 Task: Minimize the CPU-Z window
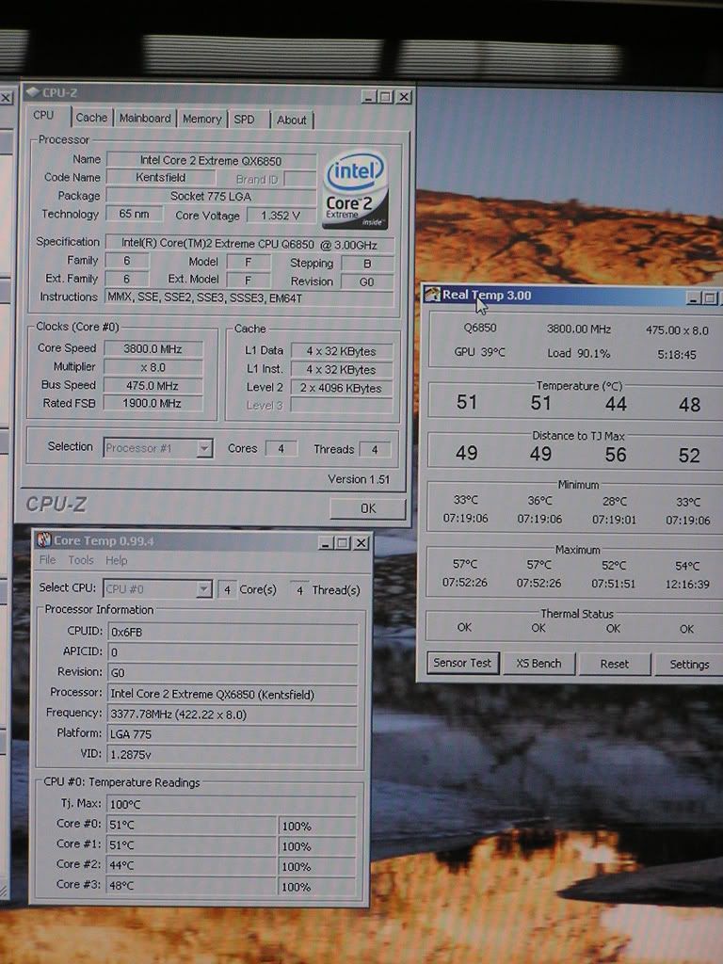tap(368, 97)
